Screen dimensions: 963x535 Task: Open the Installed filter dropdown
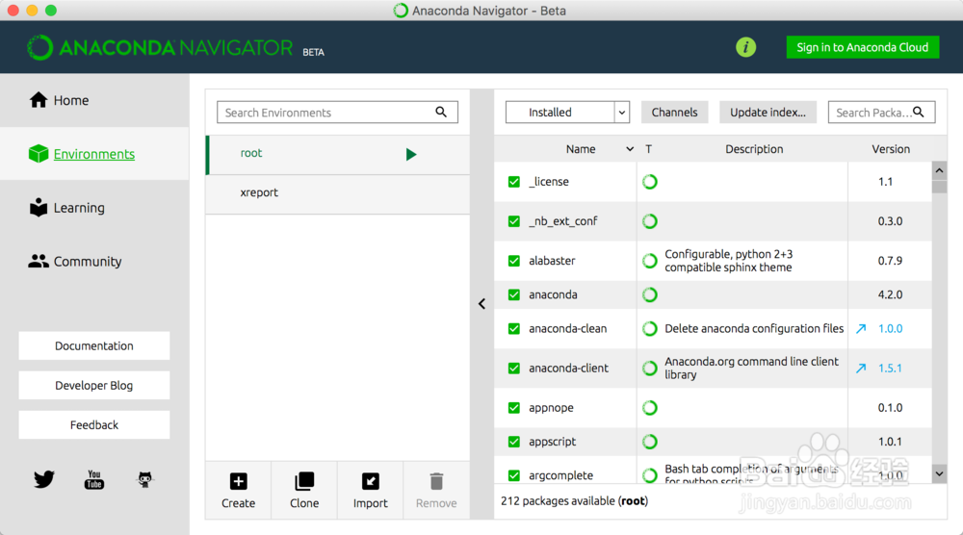[567, 113]
